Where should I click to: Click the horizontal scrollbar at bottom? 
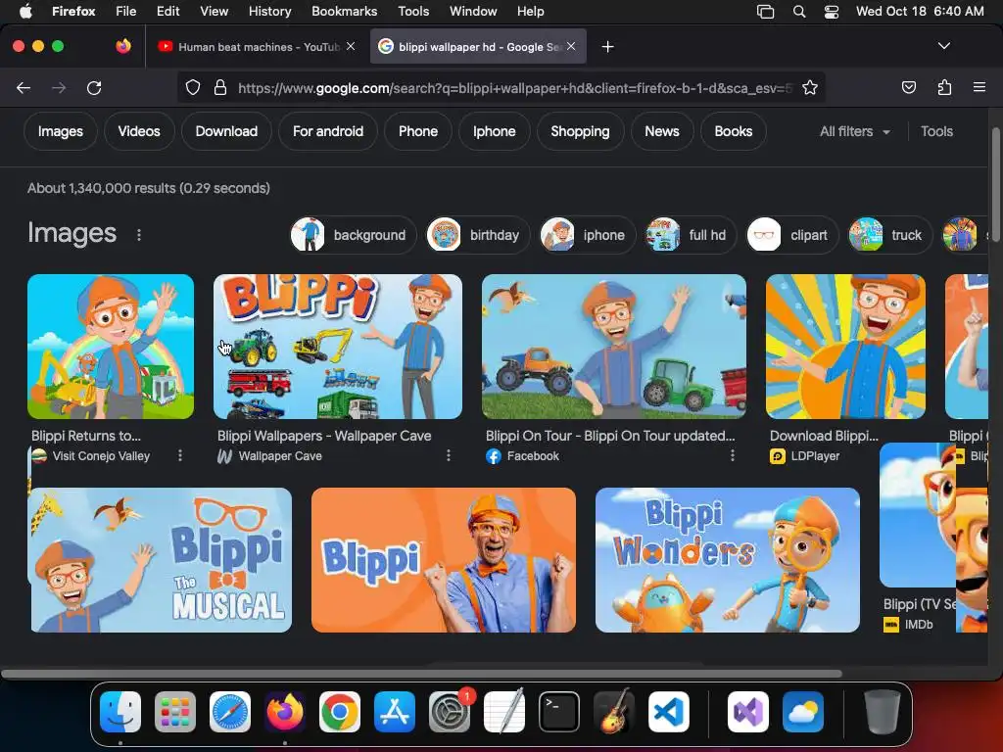tap(421, 674)
